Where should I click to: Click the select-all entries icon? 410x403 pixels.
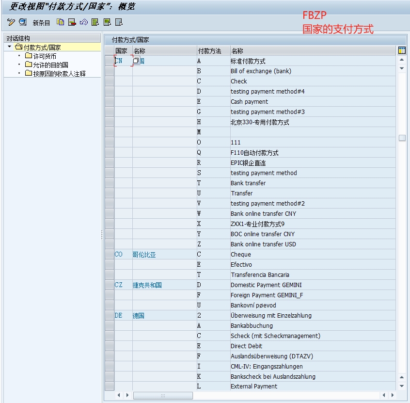click(x=95, y=22)
